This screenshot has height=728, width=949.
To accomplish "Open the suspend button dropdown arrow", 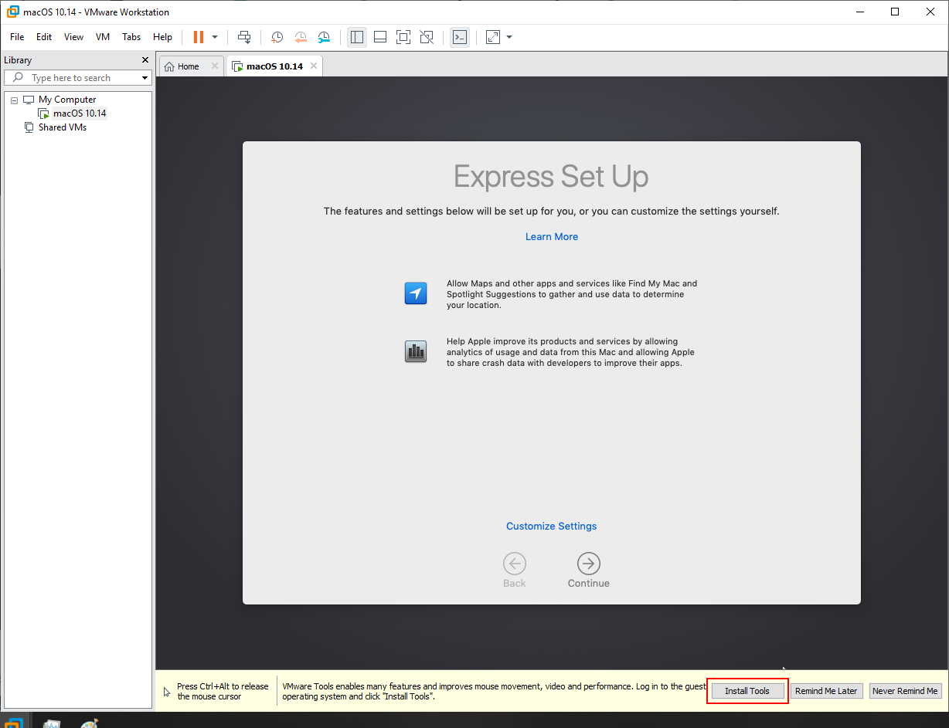I will pyautogui.click(x=214, y=36).
